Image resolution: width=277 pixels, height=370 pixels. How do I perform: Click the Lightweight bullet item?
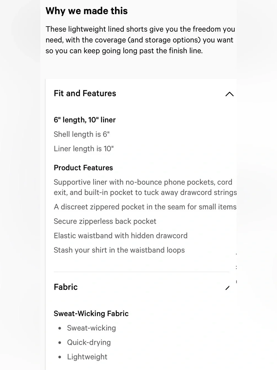click(87, 357)
